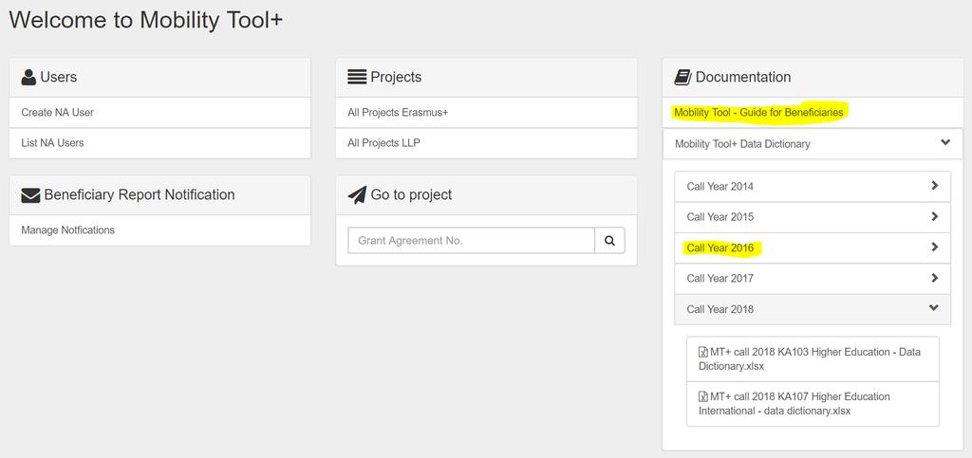Click the Go to project paper-plane icon
972x458 pixels.
[357, 195]
